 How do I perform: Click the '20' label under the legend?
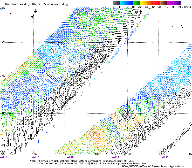140,7
